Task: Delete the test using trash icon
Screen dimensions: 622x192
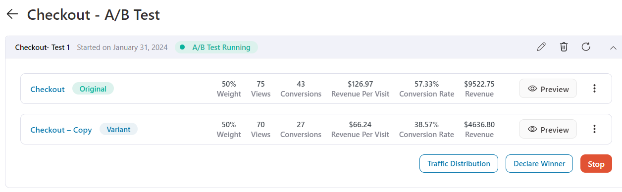Action: (564, 47)
